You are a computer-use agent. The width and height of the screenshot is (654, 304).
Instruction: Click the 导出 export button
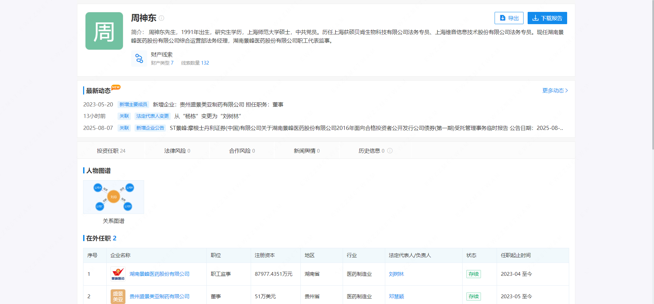[509, 18]
